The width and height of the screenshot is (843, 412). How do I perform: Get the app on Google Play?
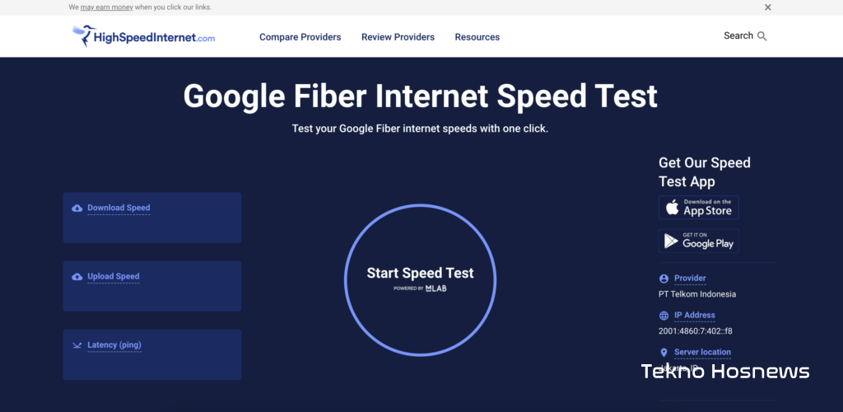pos(699,241)
